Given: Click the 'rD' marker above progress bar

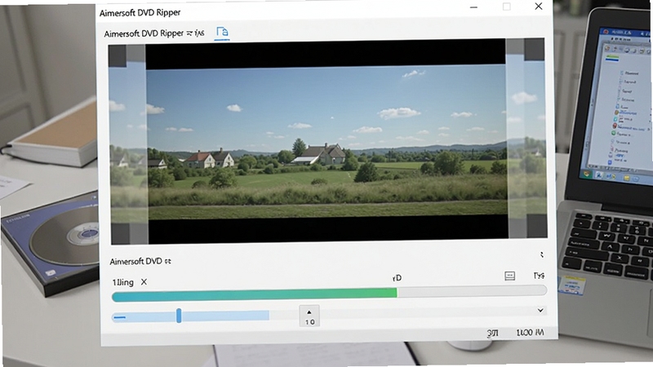Looking at the screenshot, I should (x=397, y=278).
